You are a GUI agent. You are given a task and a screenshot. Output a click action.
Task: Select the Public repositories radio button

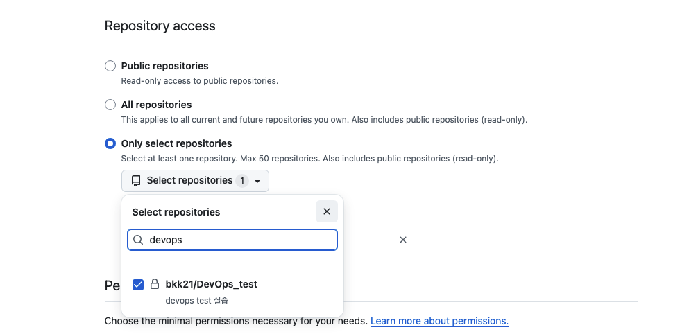pos(110,66)
